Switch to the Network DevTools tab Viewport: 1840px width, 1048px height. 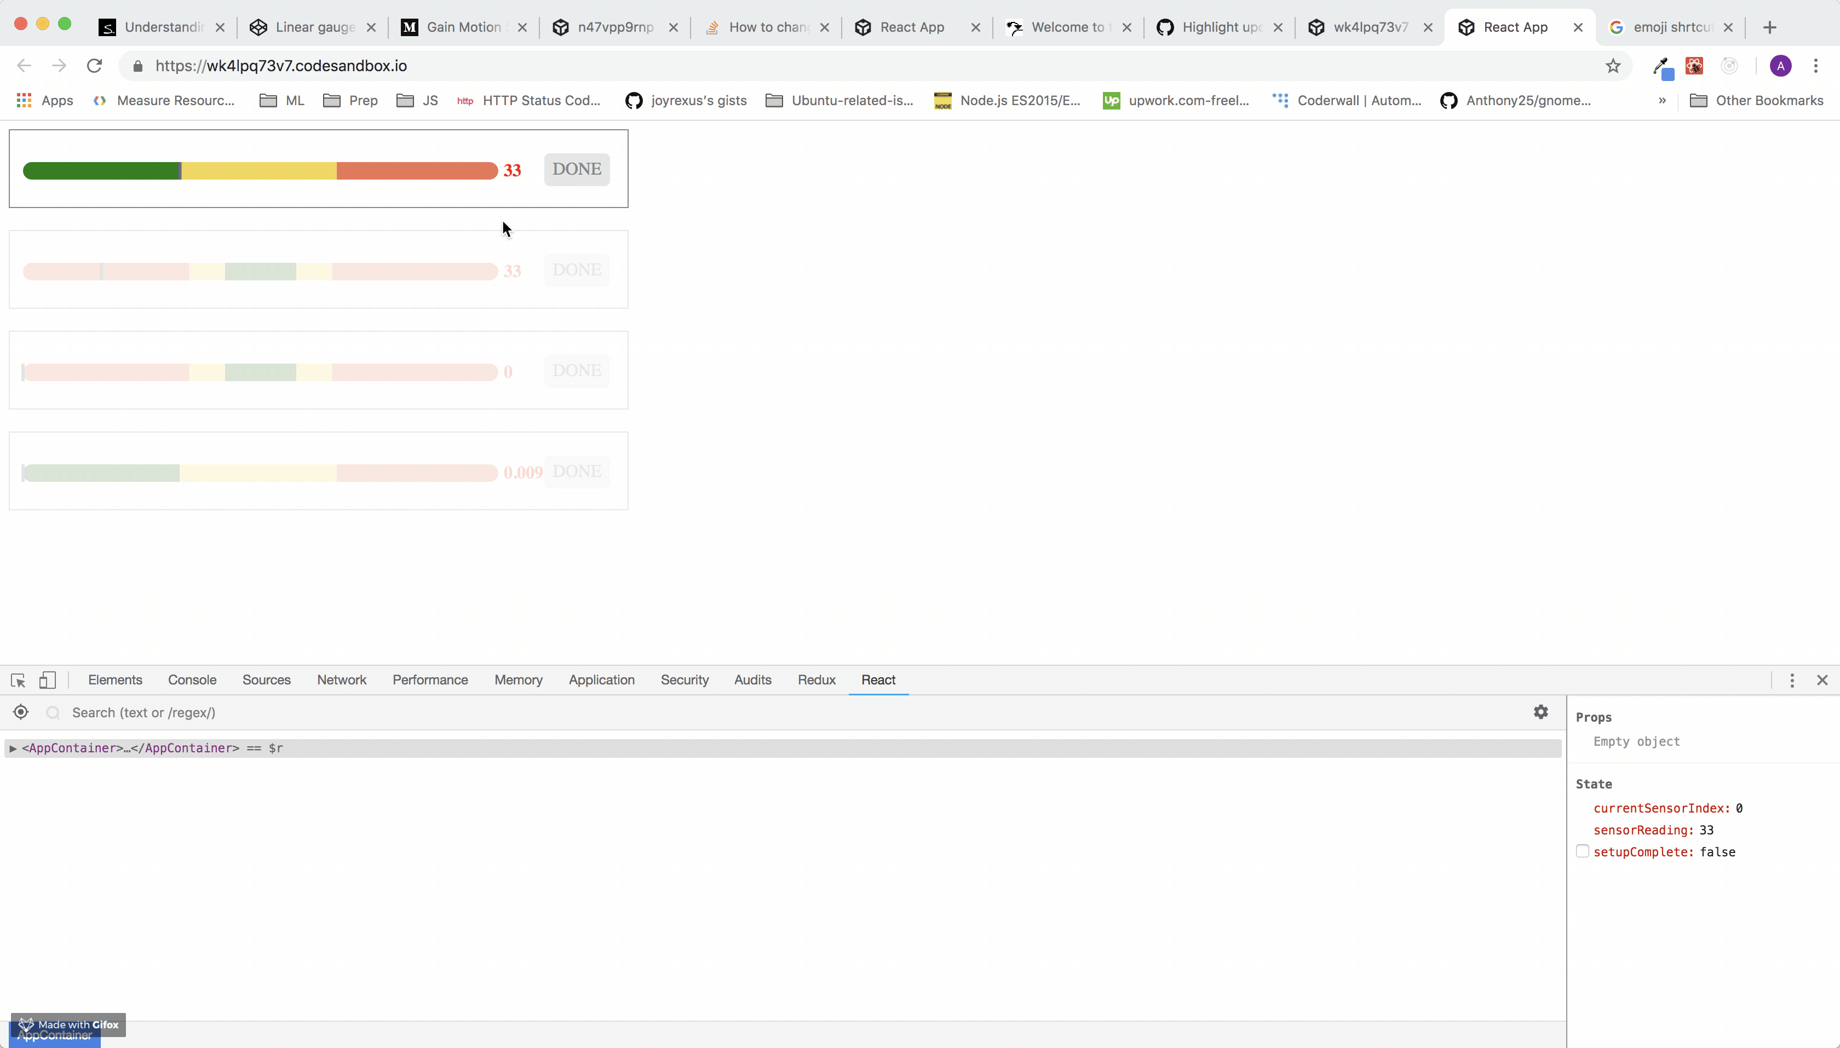342,680
